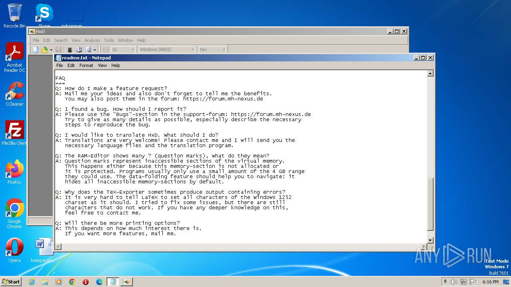Open Notepad Edit menu

[x=71, y=65]
